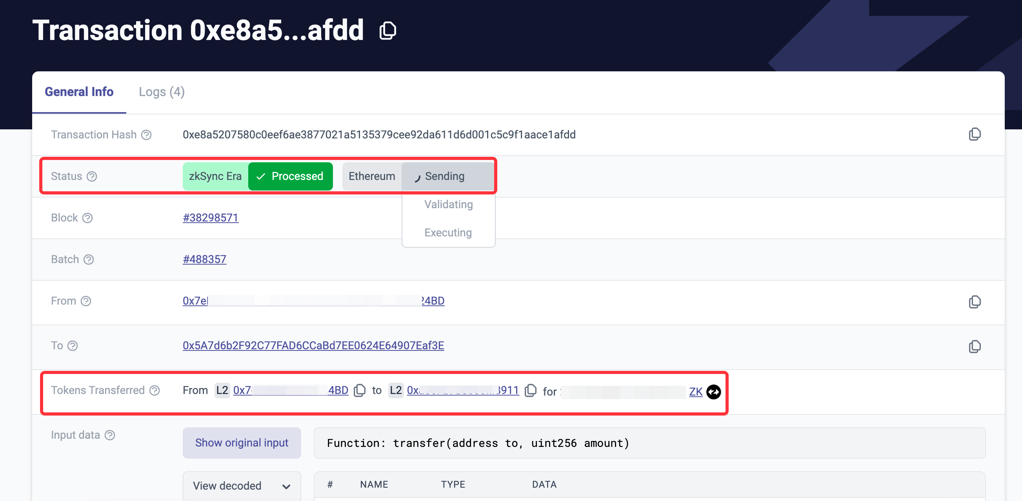Open the Status help tooltip icon
1022x501 pixels.
[92, 176]
